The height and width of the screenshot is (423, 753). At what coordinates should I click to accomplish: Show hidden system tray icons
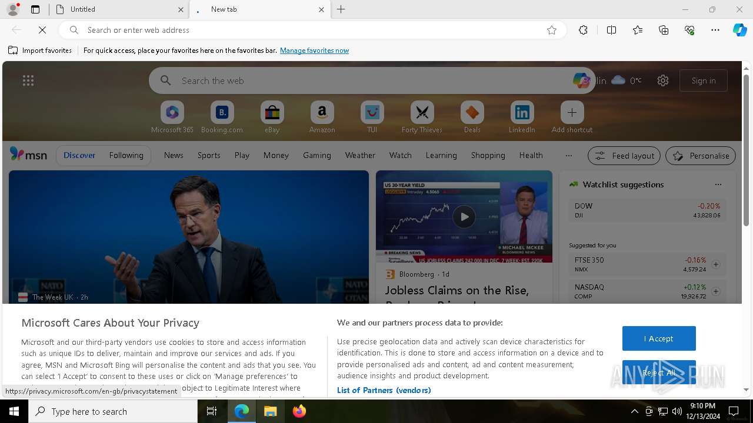(634, 411)
